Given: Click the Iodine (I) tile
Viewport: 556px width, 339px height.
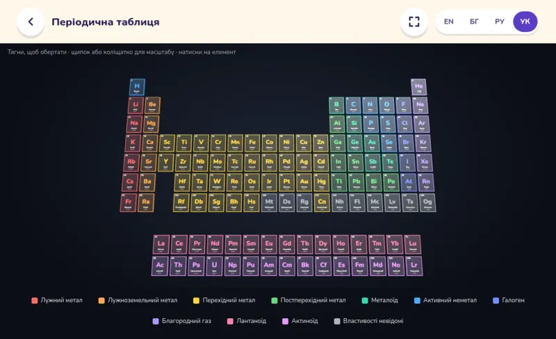Looking at the screenshot, I should (407, 163).
